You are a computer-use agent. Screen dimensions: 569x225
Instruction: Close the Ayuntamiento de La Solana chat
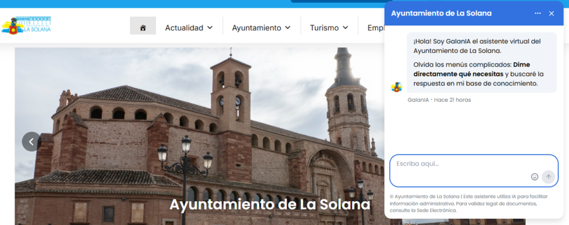pyautogui.click(x=551, y=13)
